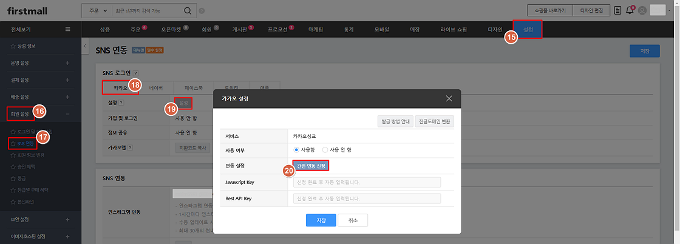Click the 디자인 편집 button
This screenshot has height=244, width=680.
pyautogui.click(x=591, y=10)
